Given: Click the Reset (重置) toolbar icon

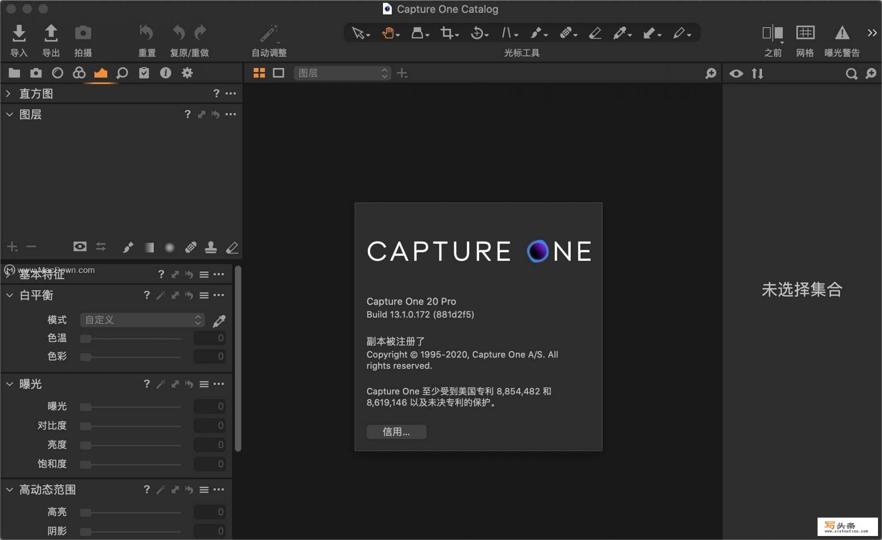Looking at the screenshot, I should click(146, 33).
